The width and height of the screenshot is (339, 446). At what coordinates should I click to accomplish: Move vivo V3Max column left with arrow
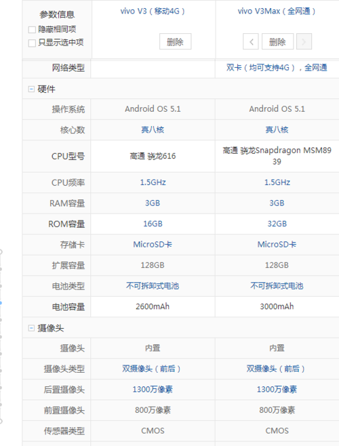tap(251, 41)
